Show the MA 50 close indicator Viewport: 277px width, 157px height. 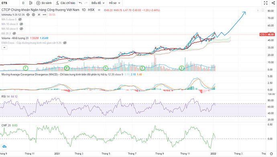[21, 29]
